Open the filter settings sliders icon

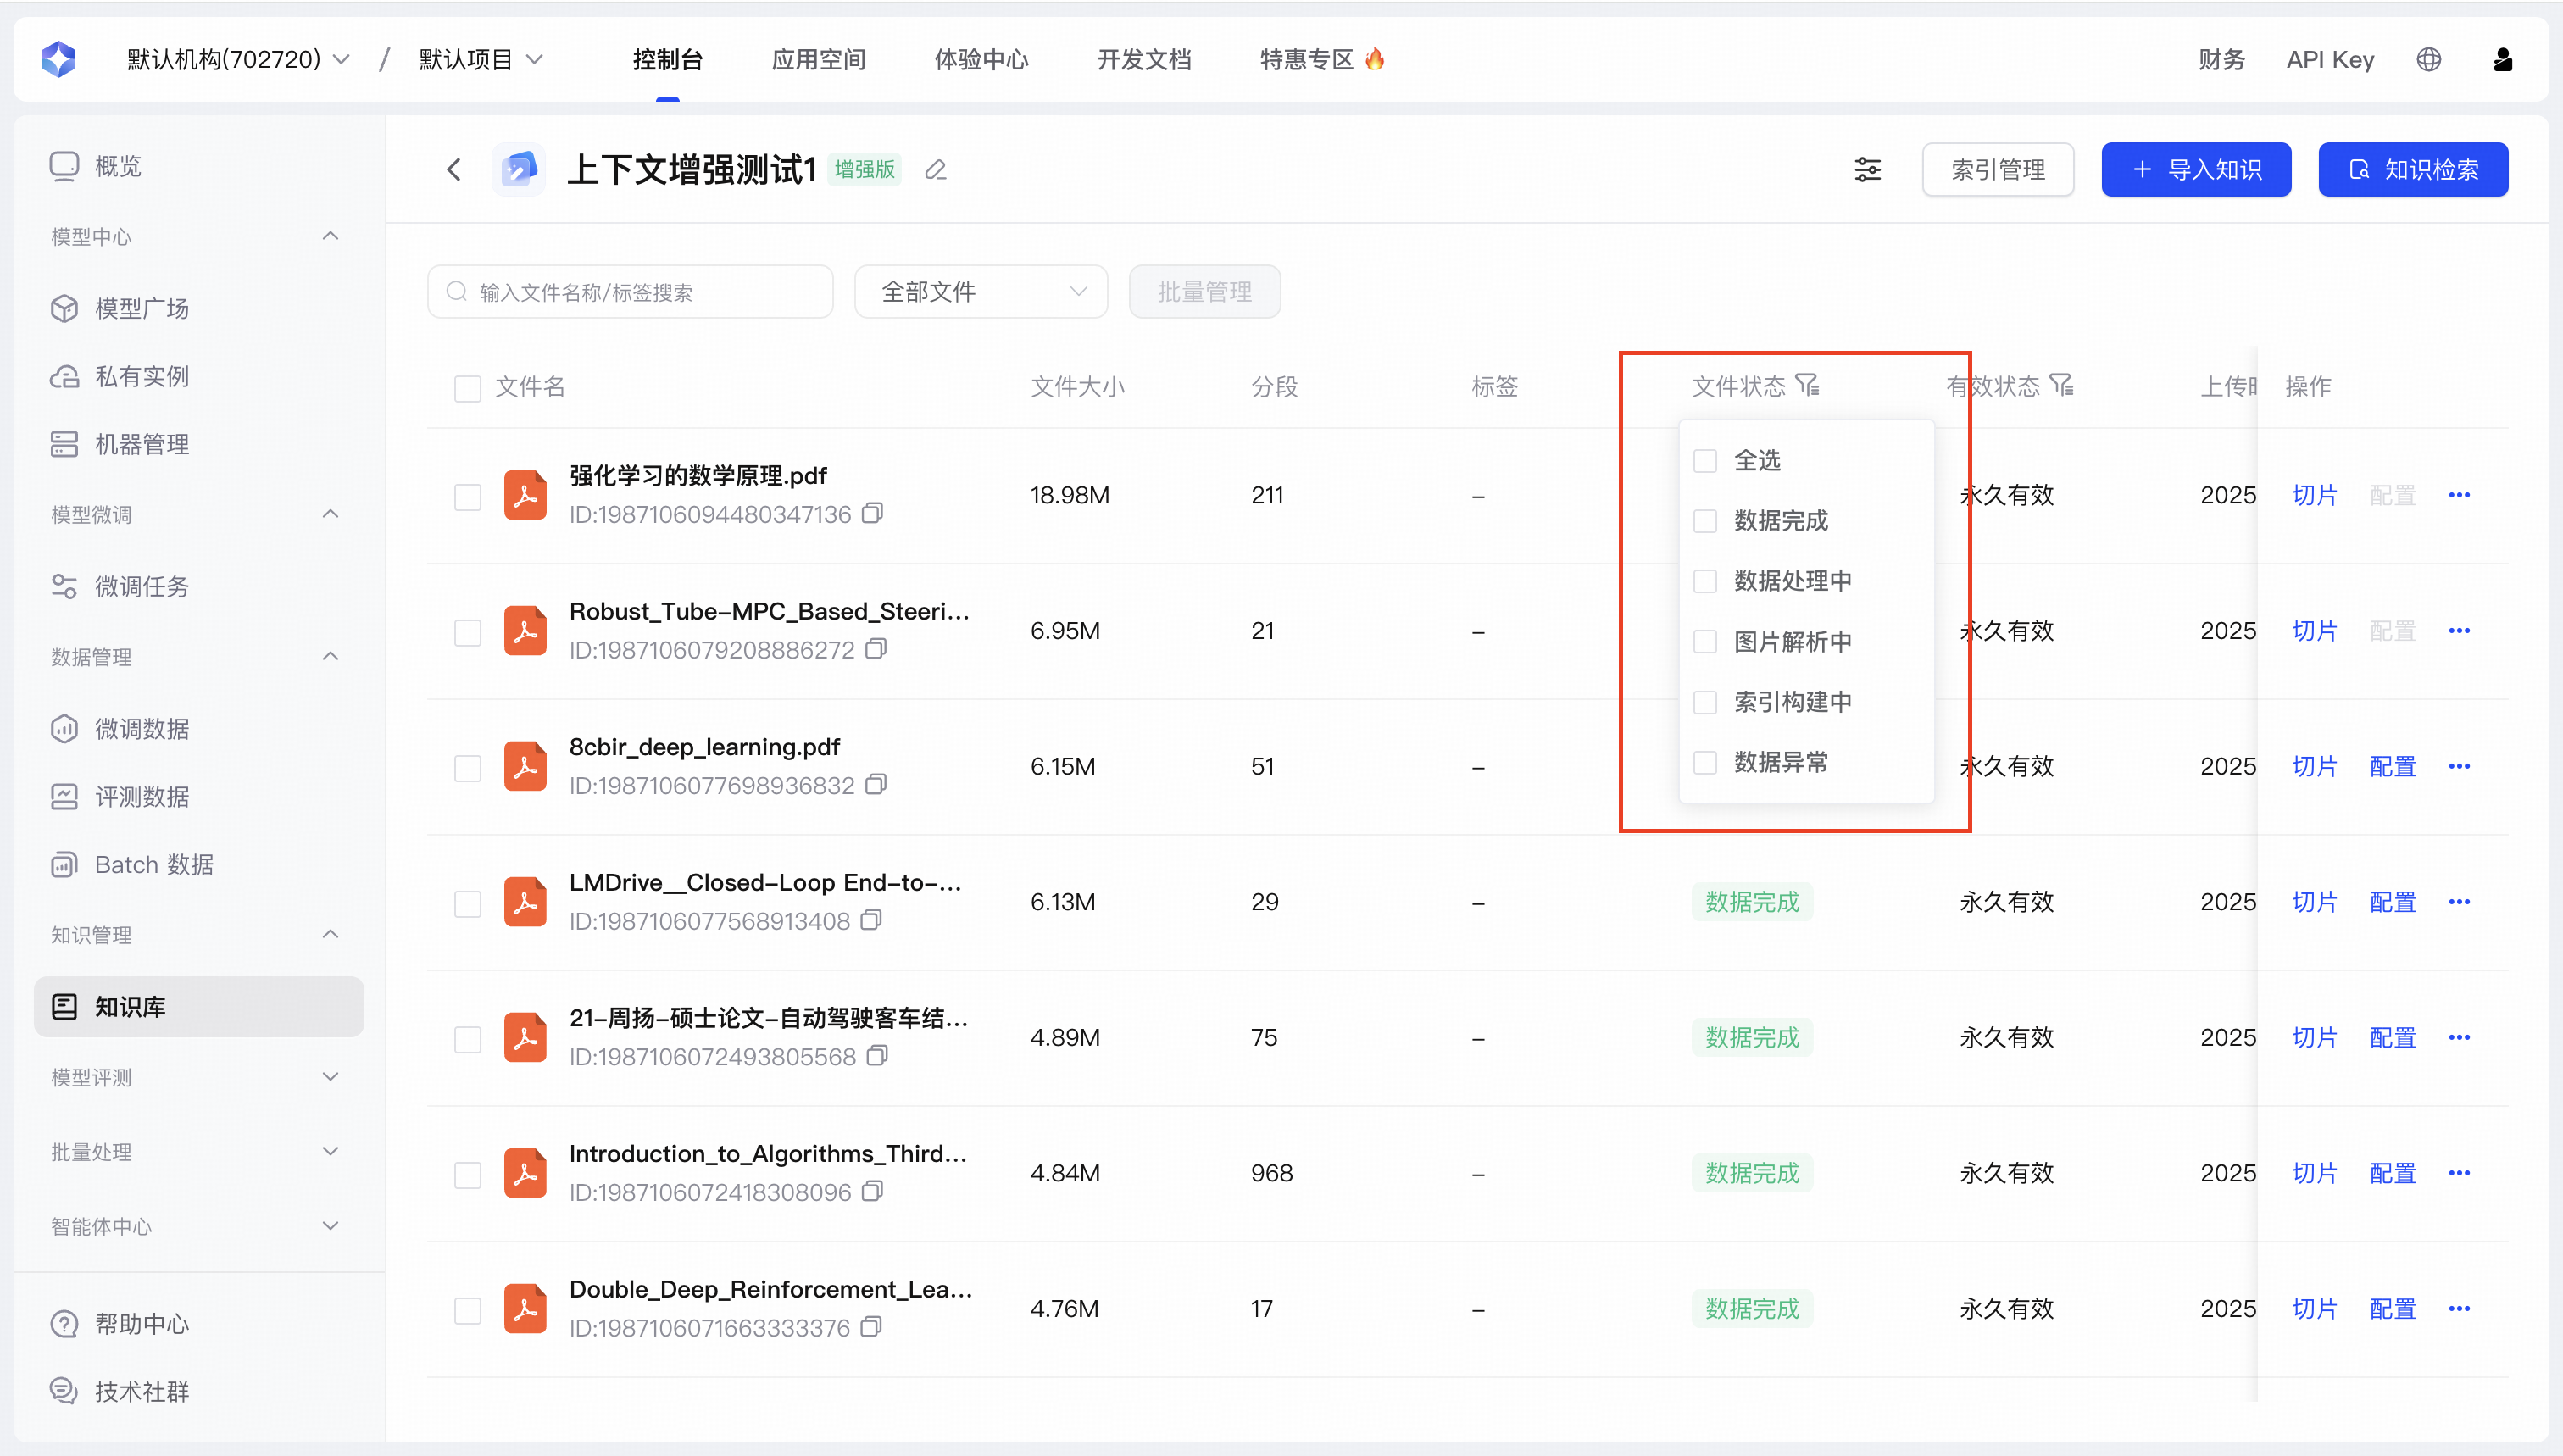tap(1867, 170)
